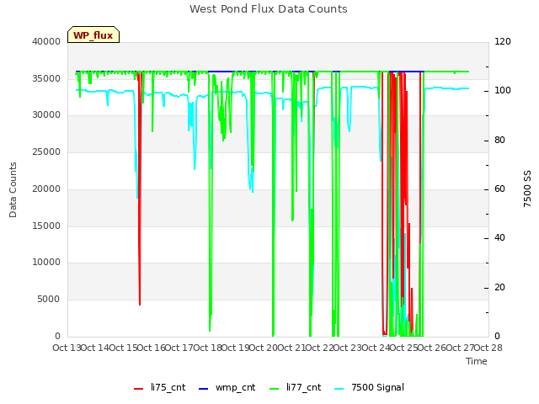Click the 40 right axis tick label
This screenshot has height=404, width=539.
499,237
